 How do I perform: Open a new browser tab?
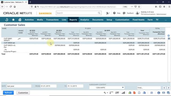coord(30,2)
